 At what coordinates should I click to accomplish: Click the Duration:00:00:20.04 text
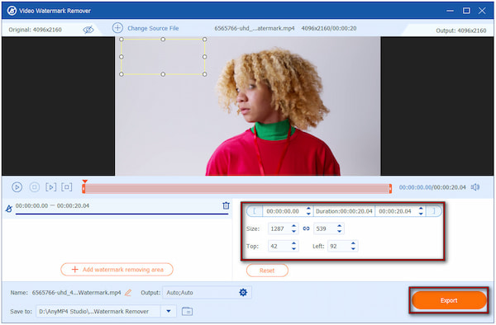[344, 211]
